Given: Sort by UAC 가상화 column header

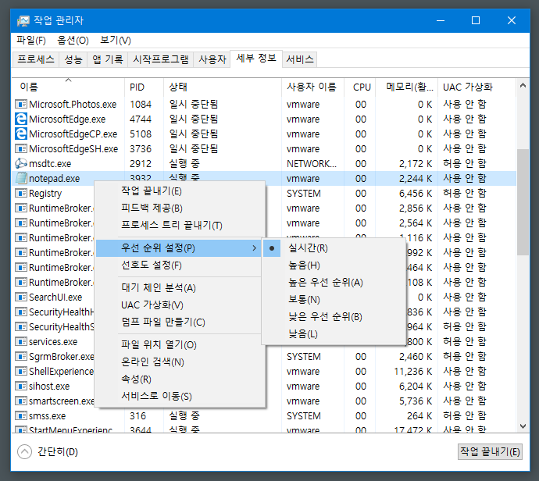Looking at the screenshot, I should [477, 87].
